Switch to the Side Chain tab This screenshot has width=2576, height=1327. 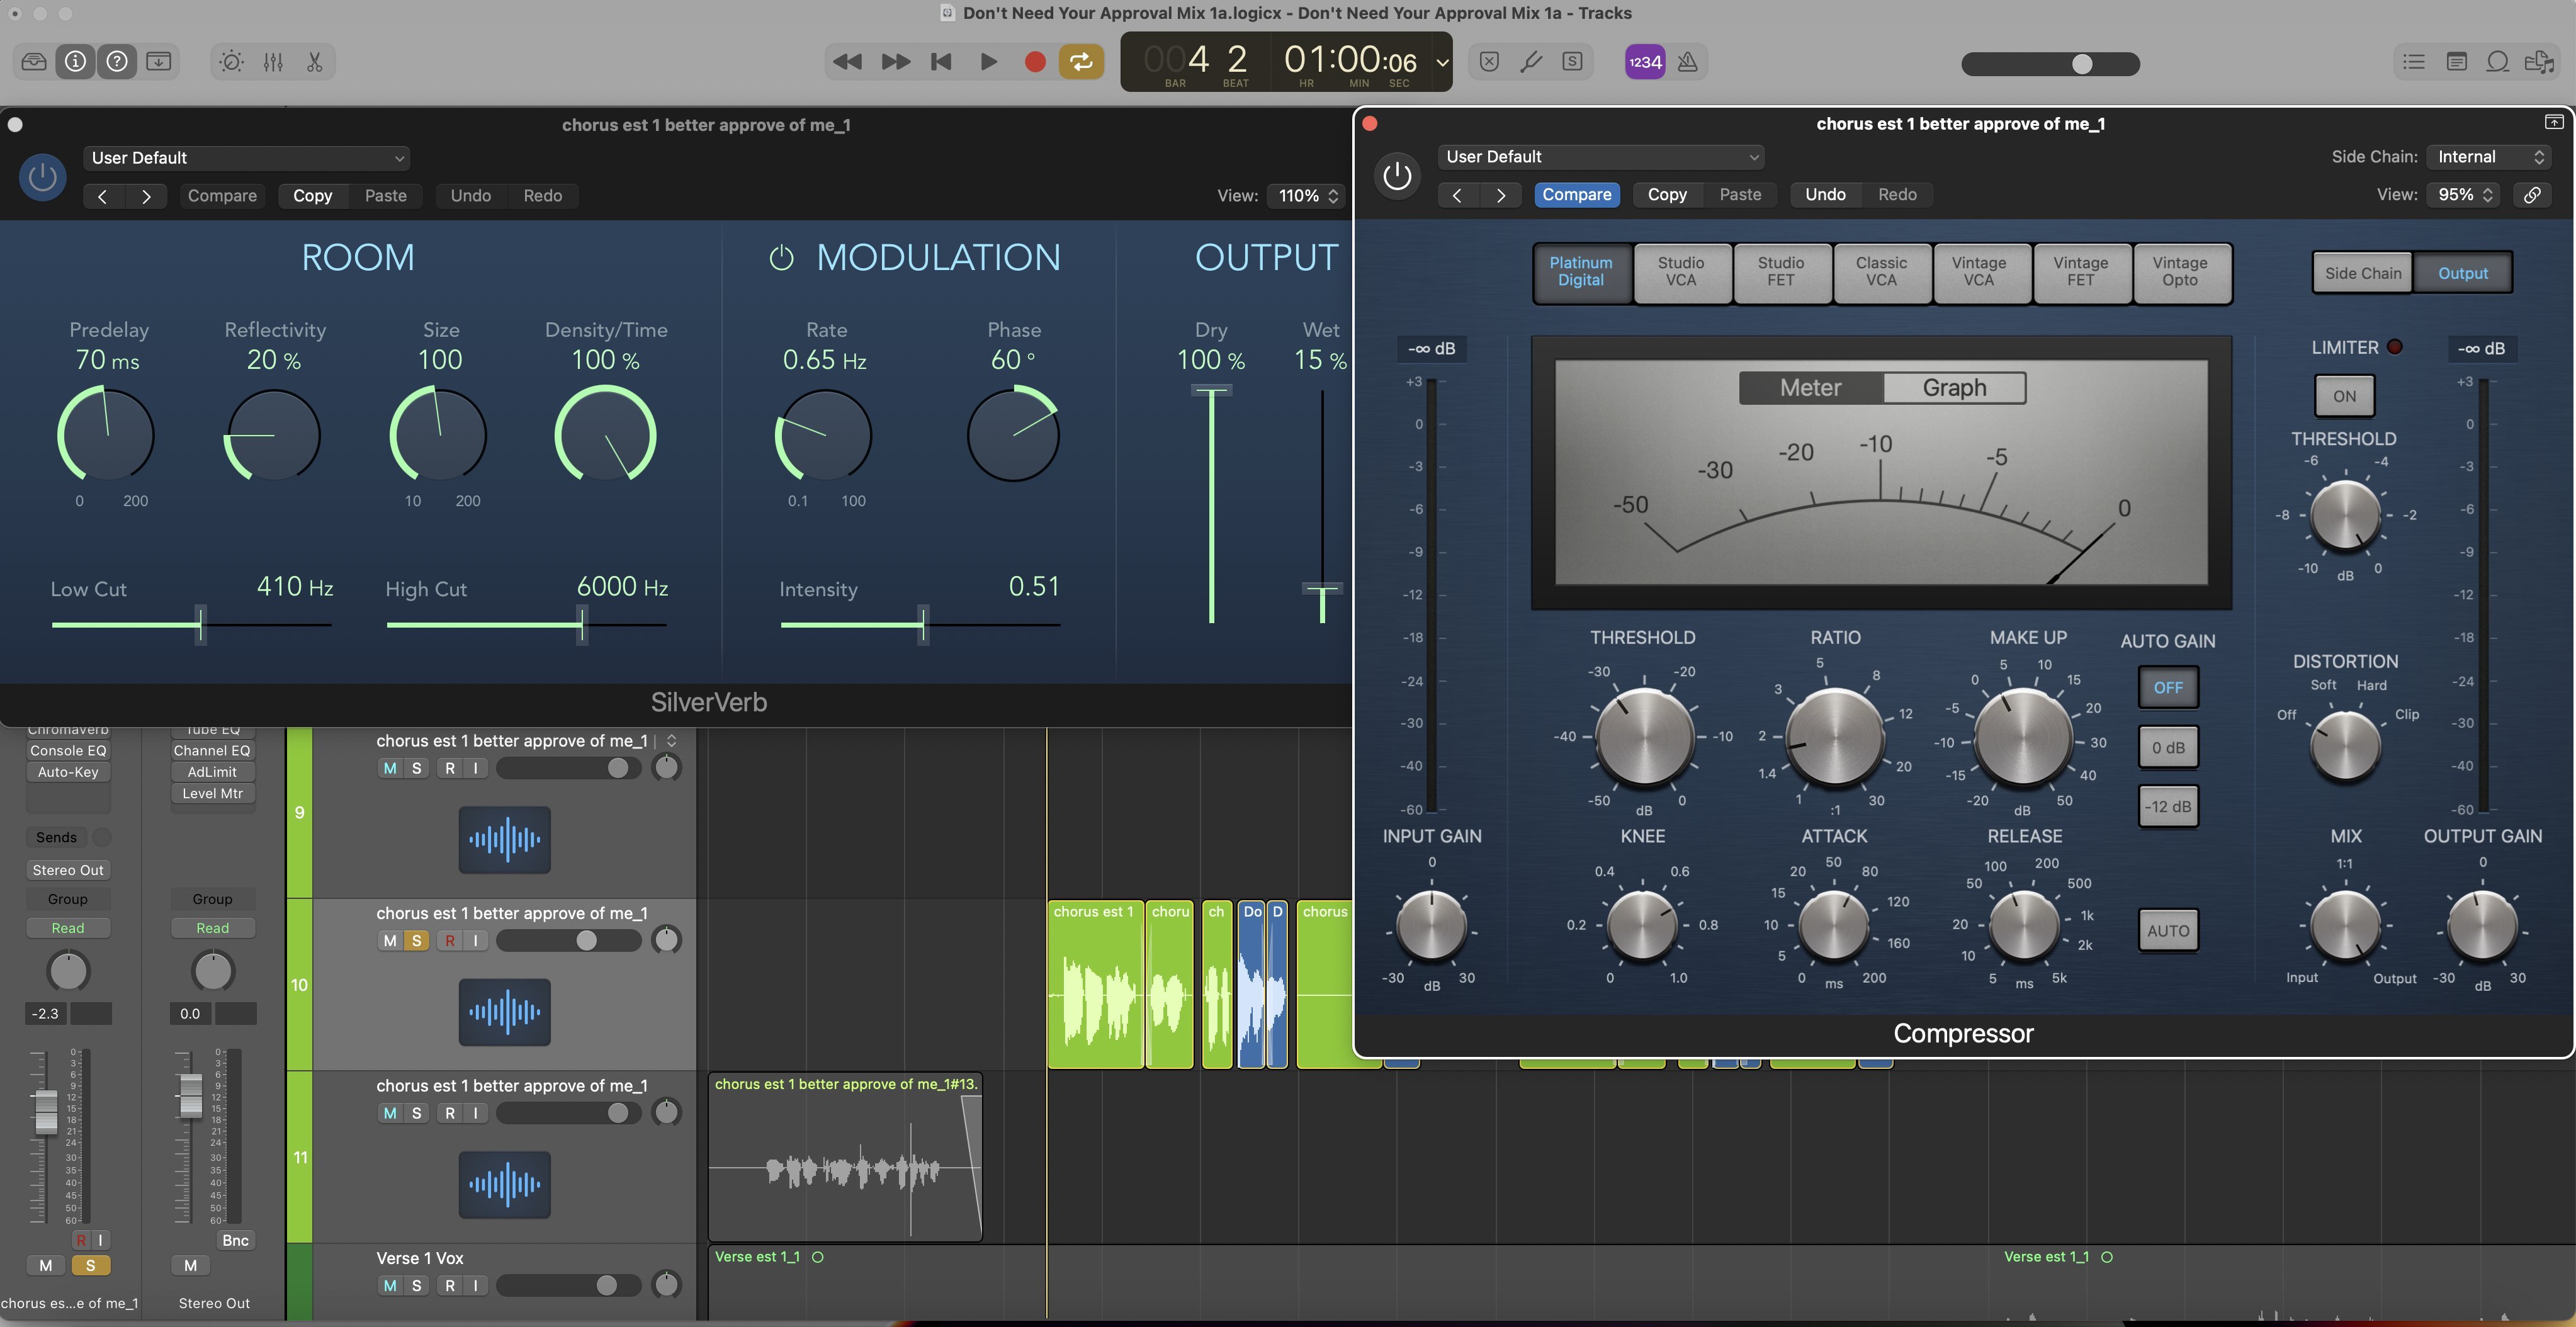pos(2362,273)
